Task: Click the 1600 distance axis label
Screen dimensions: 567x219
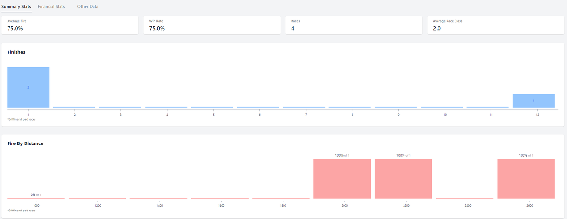Action: point(221,206)
